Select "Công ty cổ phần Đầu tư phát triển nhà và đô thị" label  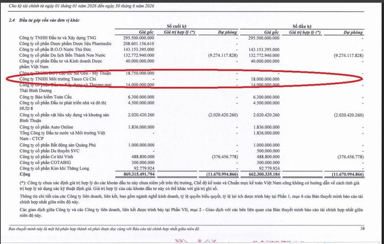[63, 103]
